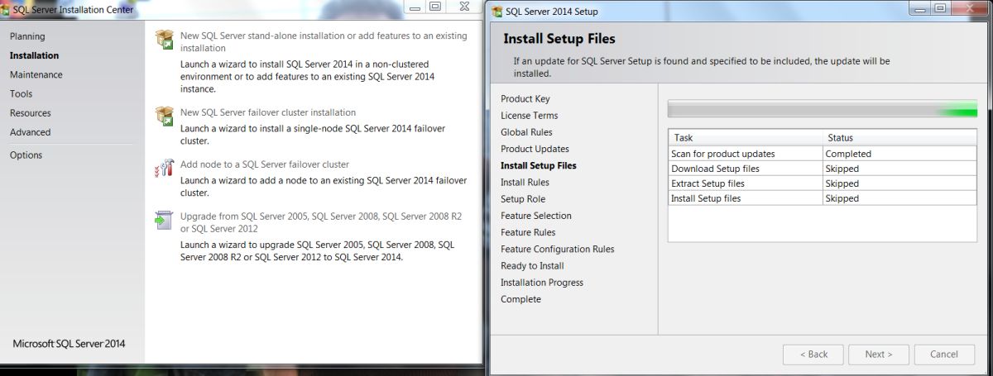The image size is (993, 376).
Task: Select the Feature Configuration Rules step
Action: (x=558, y=249)
